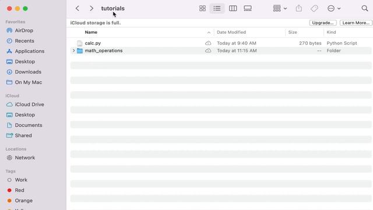Select the math_operations folder row
The width and height of the screenshot is (373, 210).
tap(221, 51)
